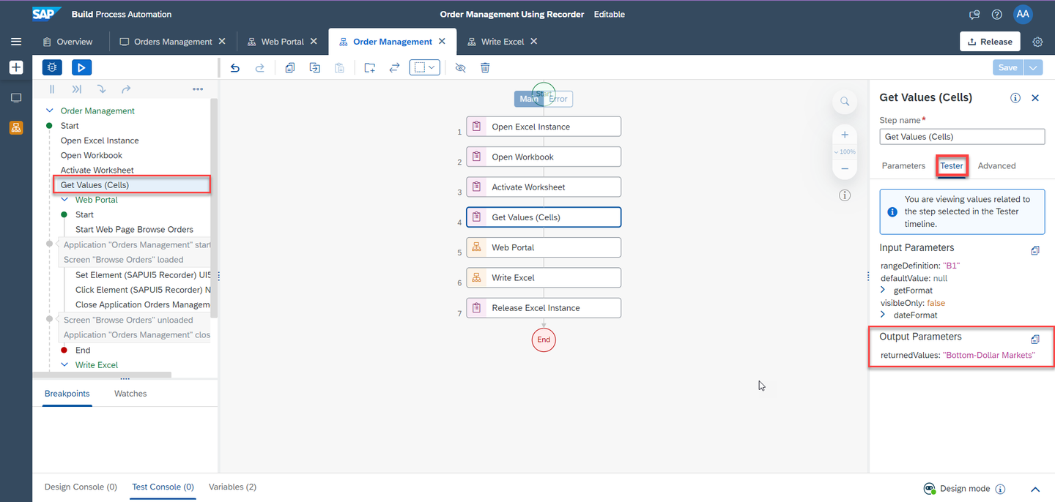Open tester more options ellipsis

[198, 89]
